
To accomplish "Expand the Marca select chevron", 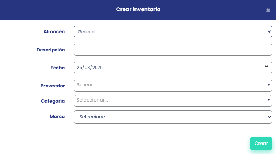I will [x=269, y=117].
